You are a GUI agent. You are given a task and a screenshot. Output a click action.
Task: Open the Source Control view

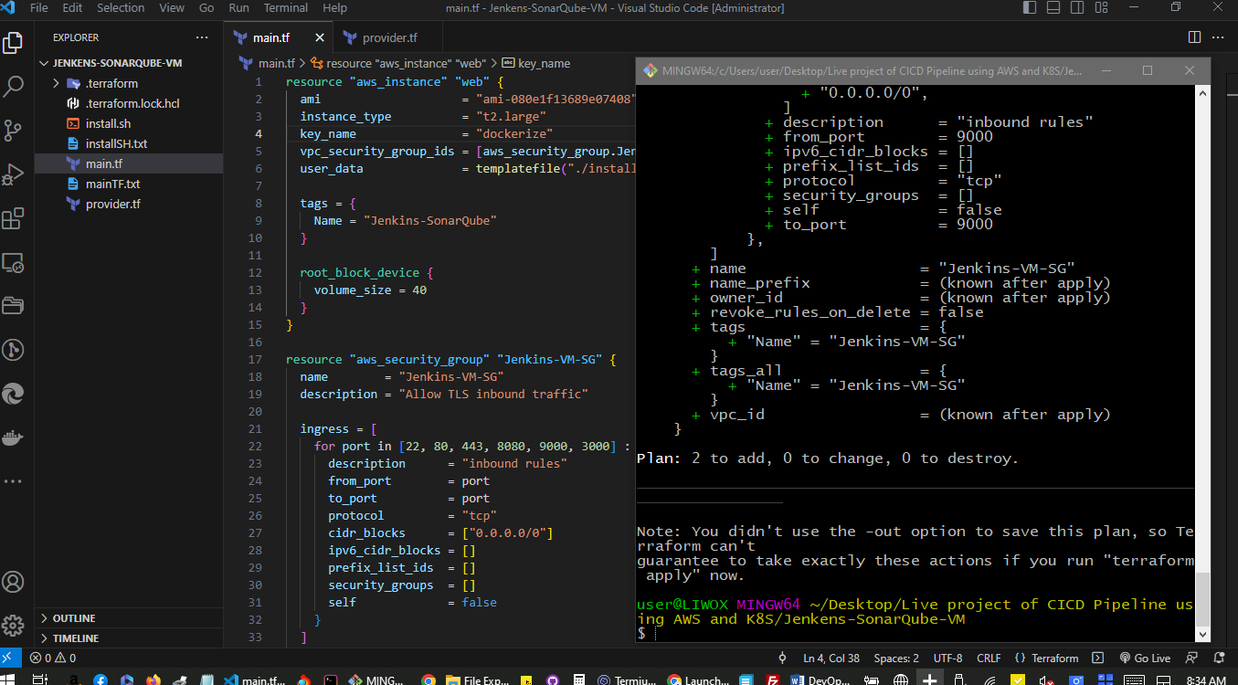[x=14, y=131]
